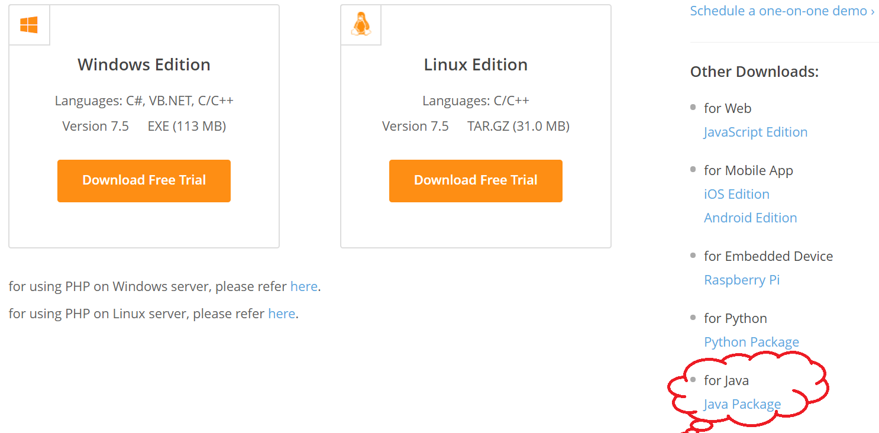The height and width of the screenshot is (433, 879).
Task: Download the Linux Edition free trial
Action: [x=476, y=180]
